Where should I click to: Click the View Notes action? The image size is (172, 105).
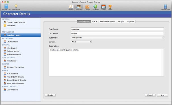pyautogui.click(x=11, y=25)
